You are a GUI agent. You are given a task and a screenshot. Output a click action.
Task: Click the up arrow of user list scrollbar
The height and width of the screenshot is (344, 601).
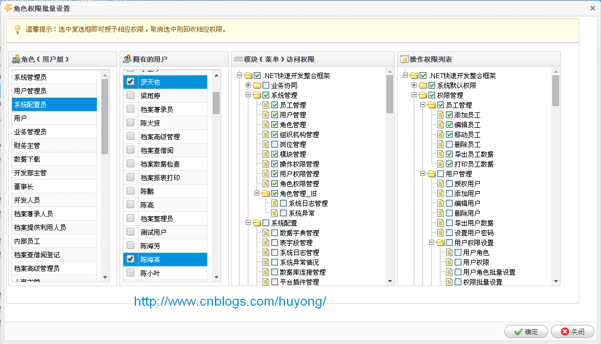(216, 75)
